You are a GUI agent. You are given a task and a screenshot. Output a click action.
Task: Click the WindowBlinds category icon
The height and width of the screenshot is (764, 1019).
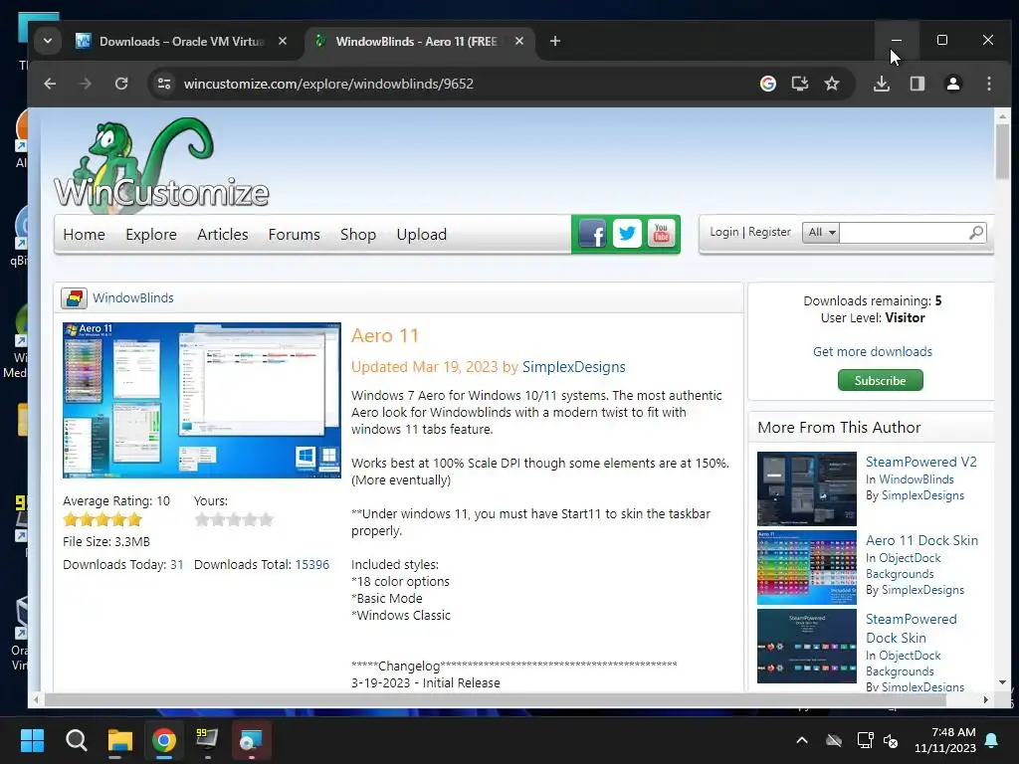pyautogui.click(x=74, y=298)
